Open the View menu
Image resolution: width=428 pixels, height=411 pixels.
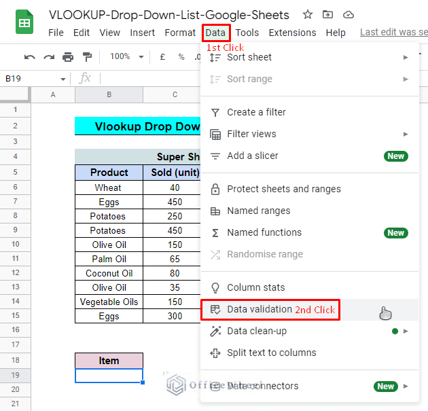point(110,33)
